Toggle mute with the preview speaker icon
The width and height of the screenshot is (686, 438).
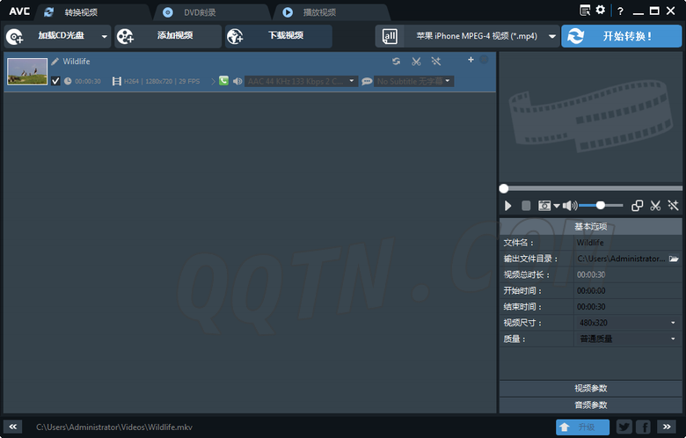coord(569,205)
